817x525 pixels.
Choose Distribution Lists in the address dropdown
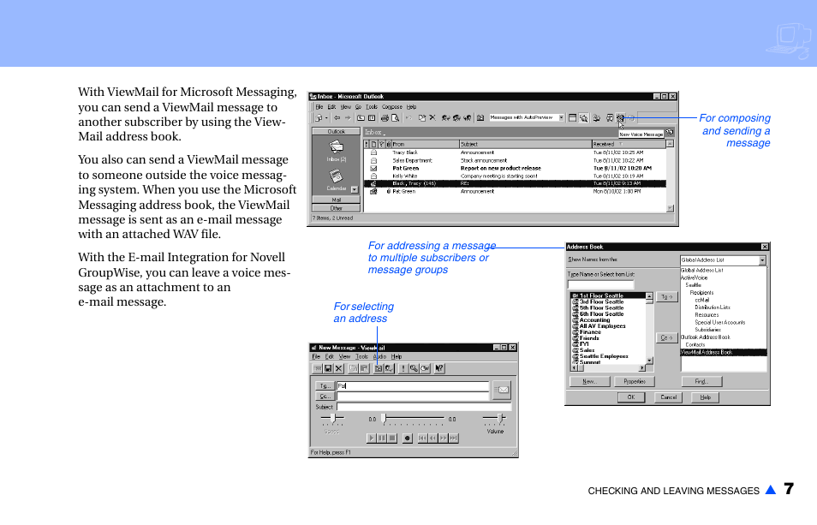[x=713, y=307]
